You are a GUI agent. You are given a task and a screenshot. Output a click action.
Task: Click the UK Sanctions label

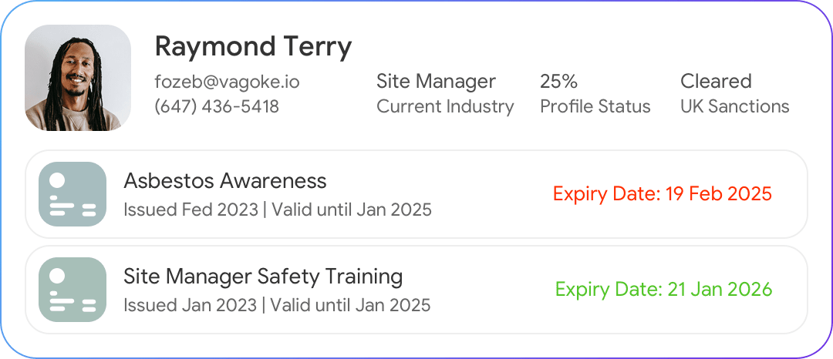point(735,106)
